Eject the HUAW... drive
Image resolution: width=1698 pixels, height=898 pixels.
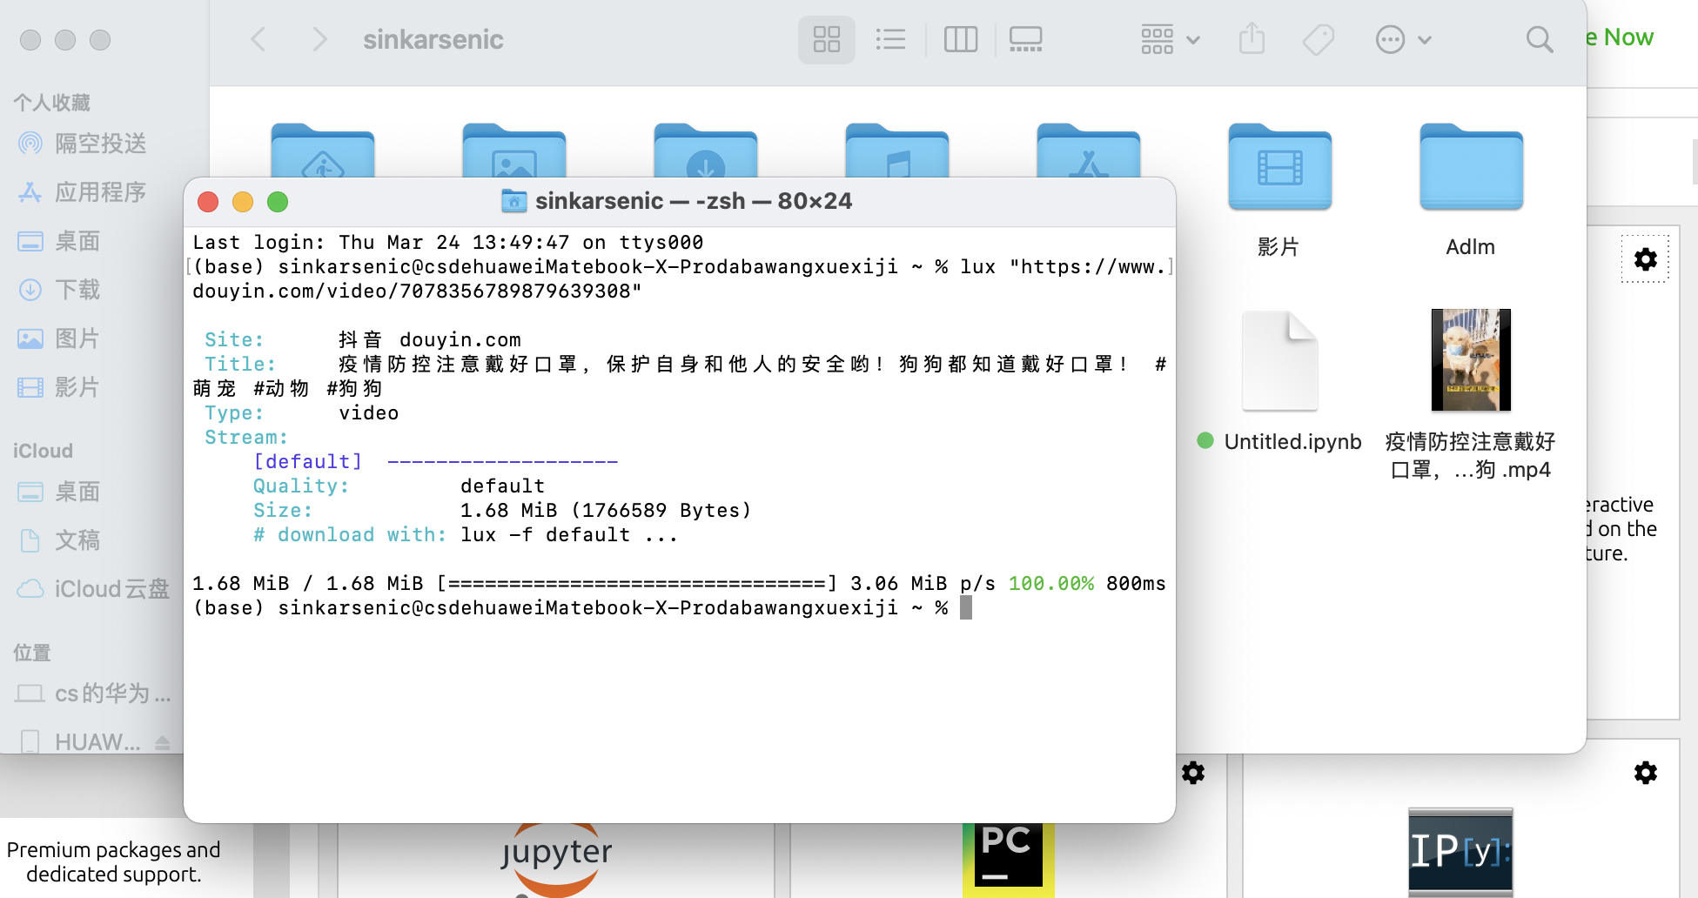[162, 742]
